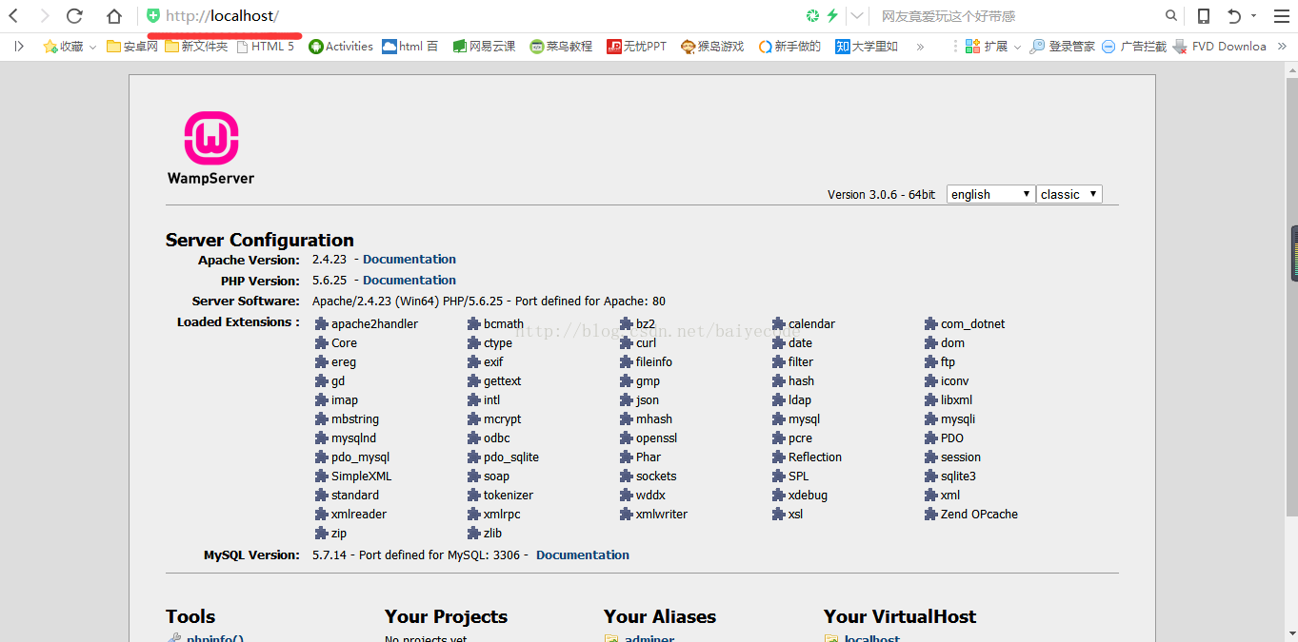This screenshot has height=642, width=1298.
Task: Click the 'Version 3.0.6 - 64bit' text
Action: click(x=882, y=194)
